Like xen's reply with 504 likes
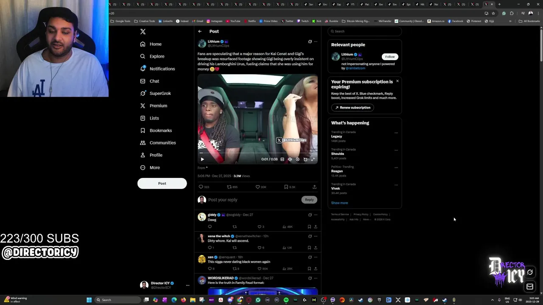 [262, 269]
